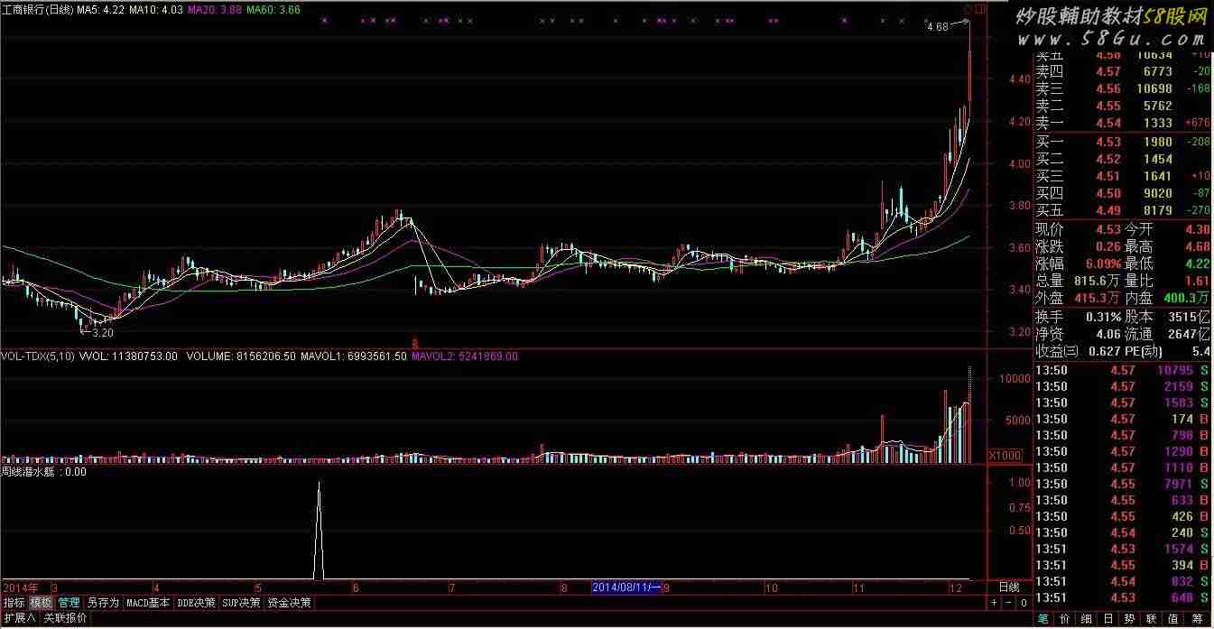
Task: Select the 笔 tick detail tab
Action: pos(1043,619)
